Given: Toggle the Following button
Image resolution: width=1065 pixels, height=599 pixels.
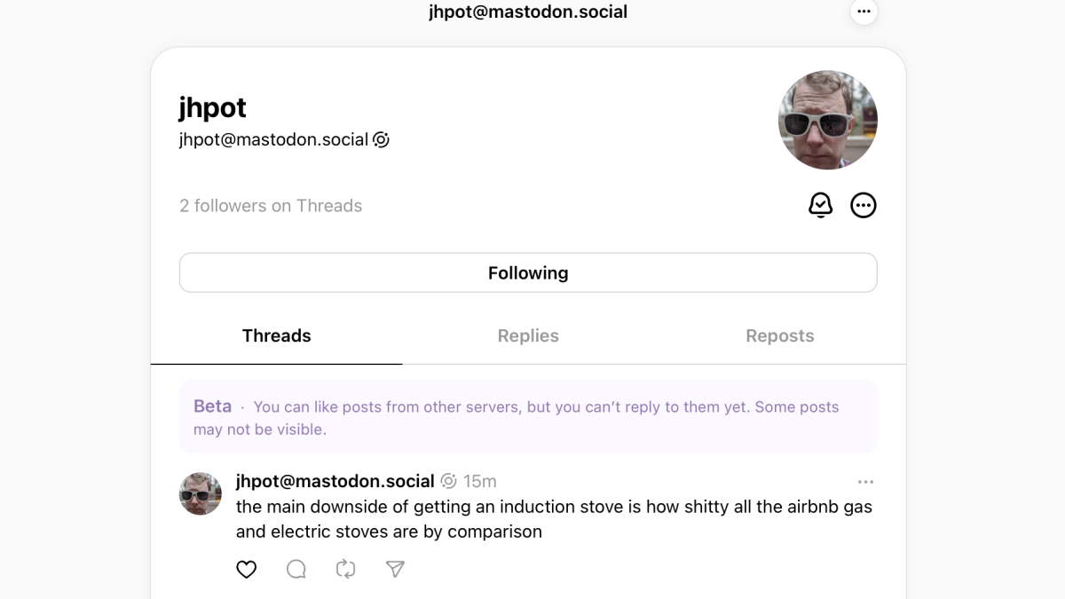Looking at the screenshot, I should tap(528, 273).
